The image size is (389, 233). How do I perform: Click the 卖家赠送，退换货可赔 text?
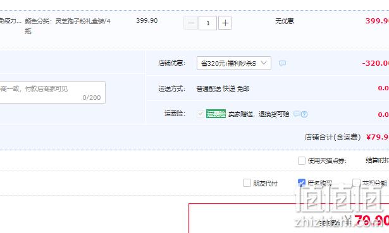click(259, 114)
